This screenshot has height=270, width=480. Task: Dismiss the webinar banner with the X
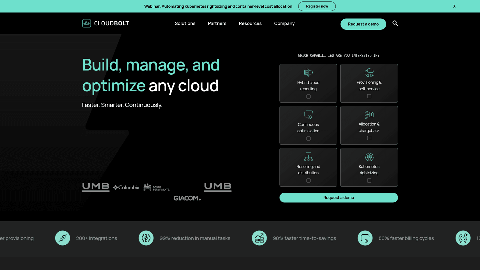[x=454, y=6]
